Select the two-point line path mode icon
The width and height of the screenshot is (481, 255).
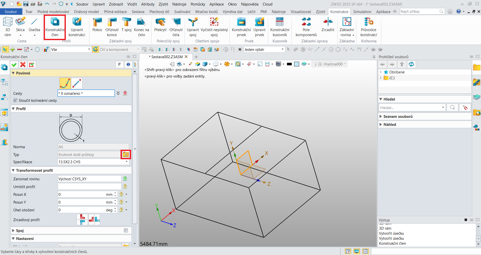pos(77,83)
